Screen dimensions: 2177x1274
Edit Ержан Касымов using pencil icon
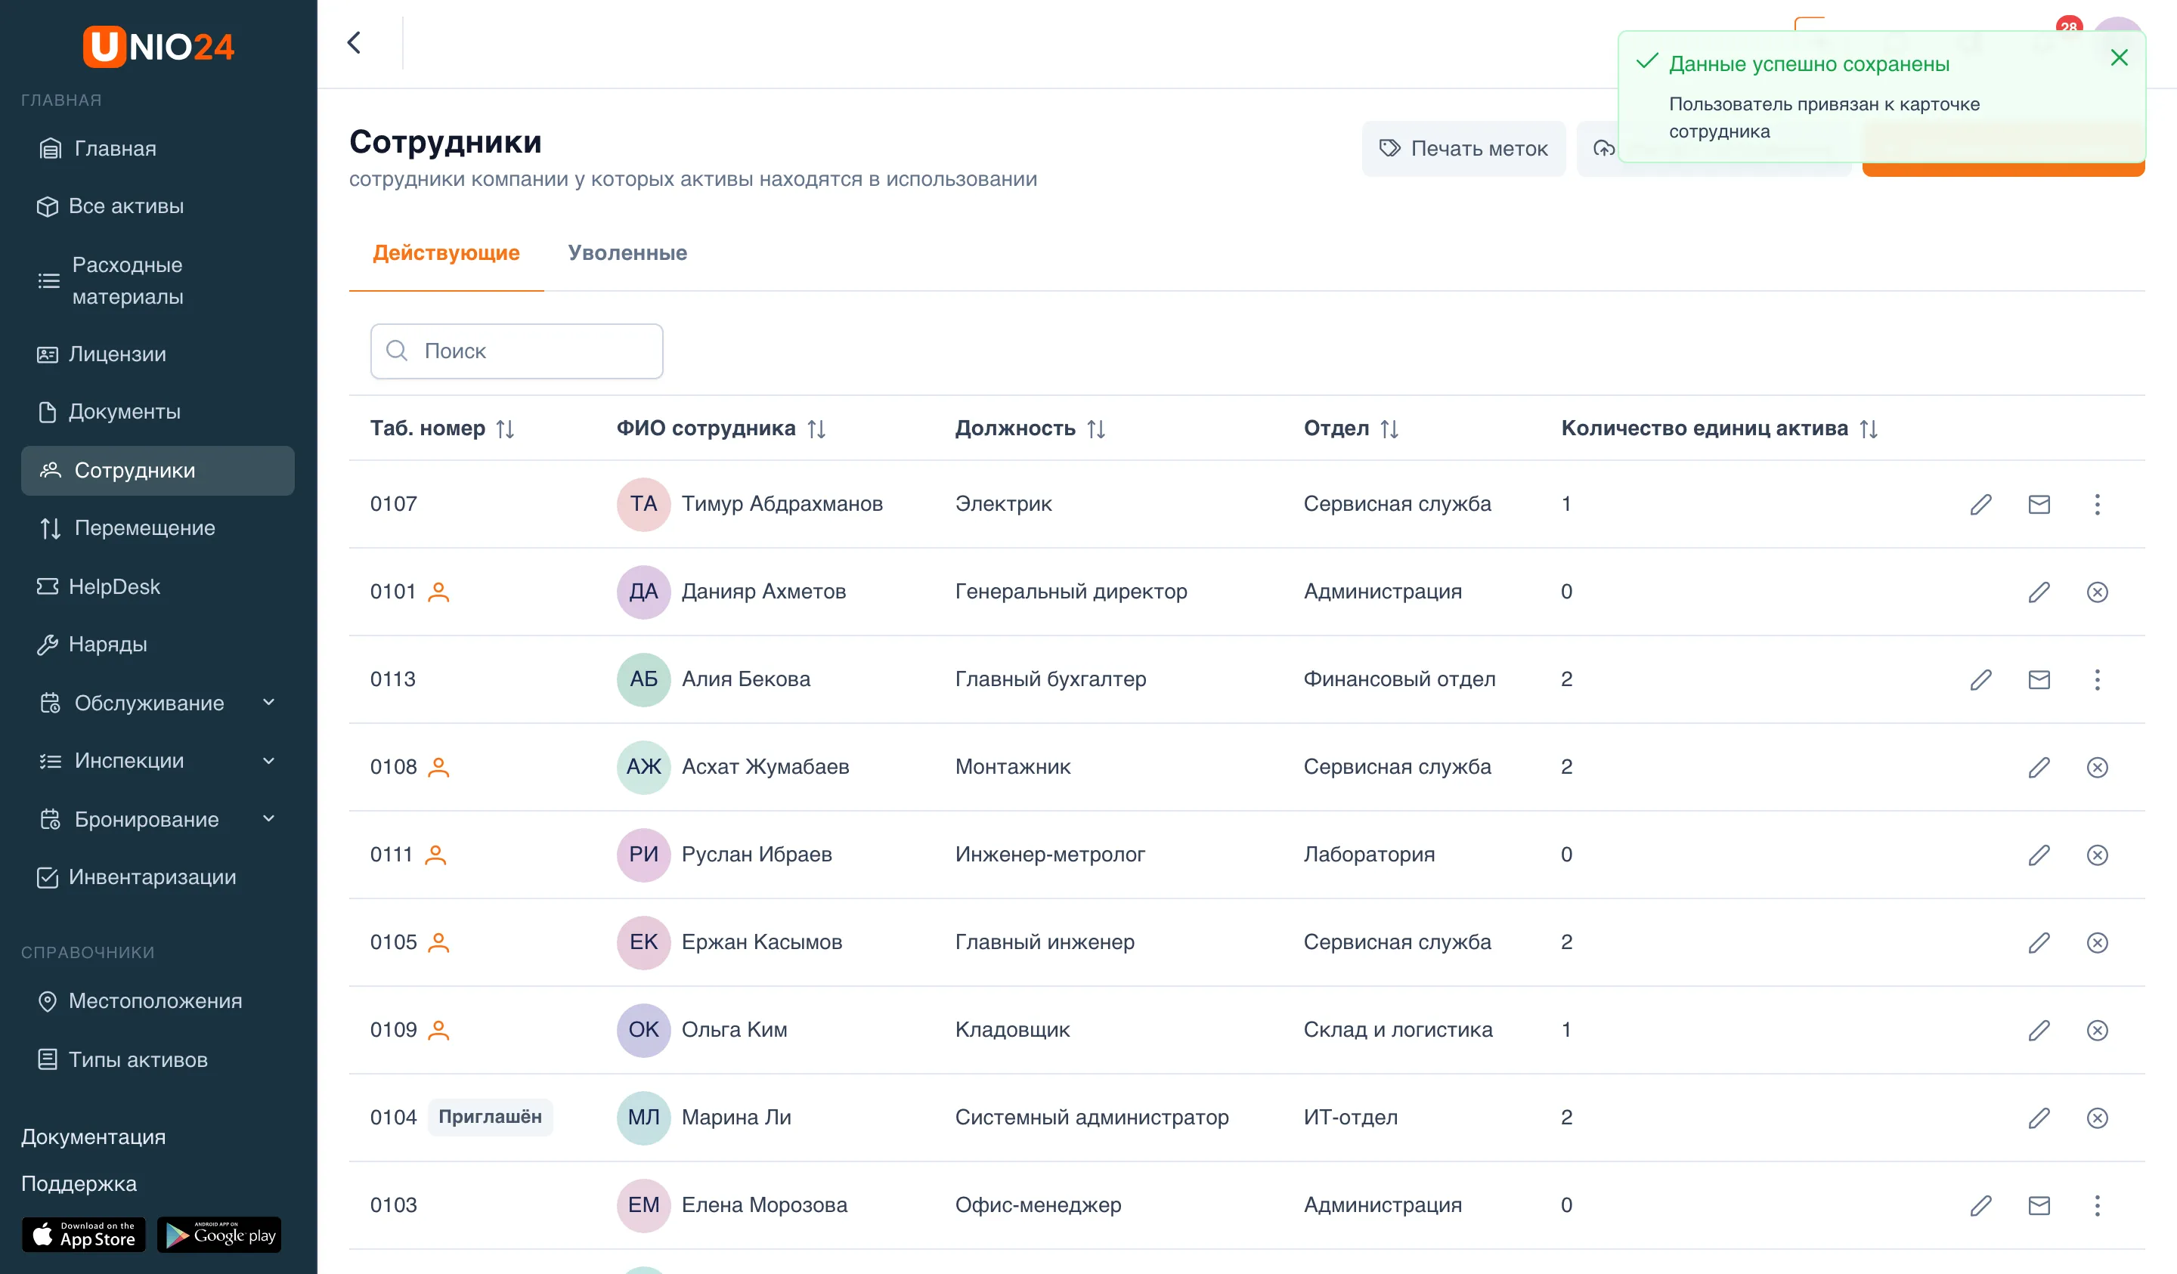point(2039,942)
